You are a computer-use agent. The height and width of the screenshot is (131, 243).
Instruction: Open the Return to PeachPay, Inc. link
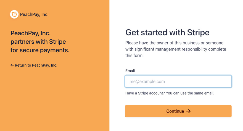click(x=36, y=65)
